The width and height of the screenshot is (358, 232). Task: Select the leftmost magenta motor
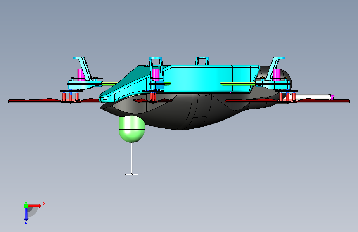[81, 74]
